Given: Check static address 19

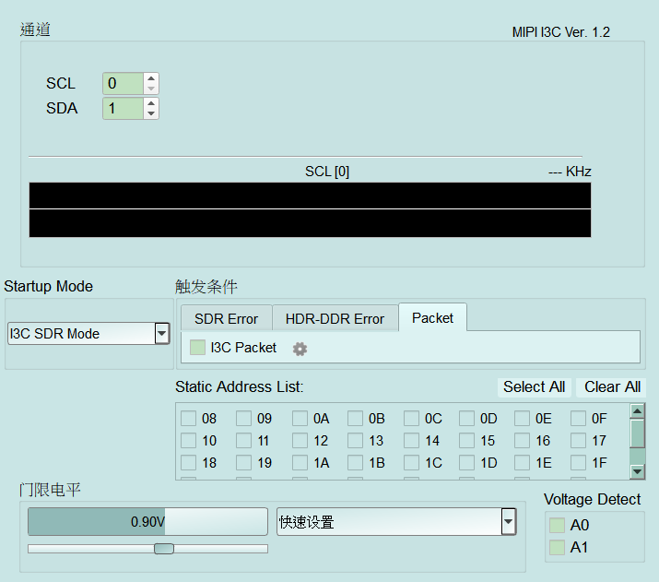Looking at the screenshot, I should tap(243, 463).
